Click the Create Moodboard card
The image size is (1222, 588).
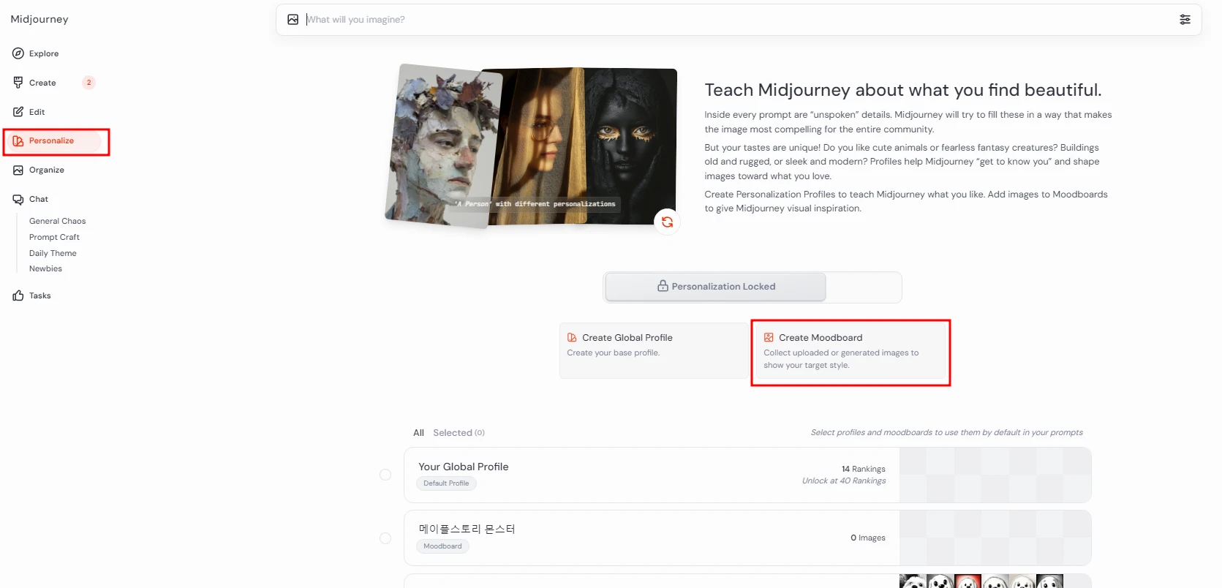point(851,350)
